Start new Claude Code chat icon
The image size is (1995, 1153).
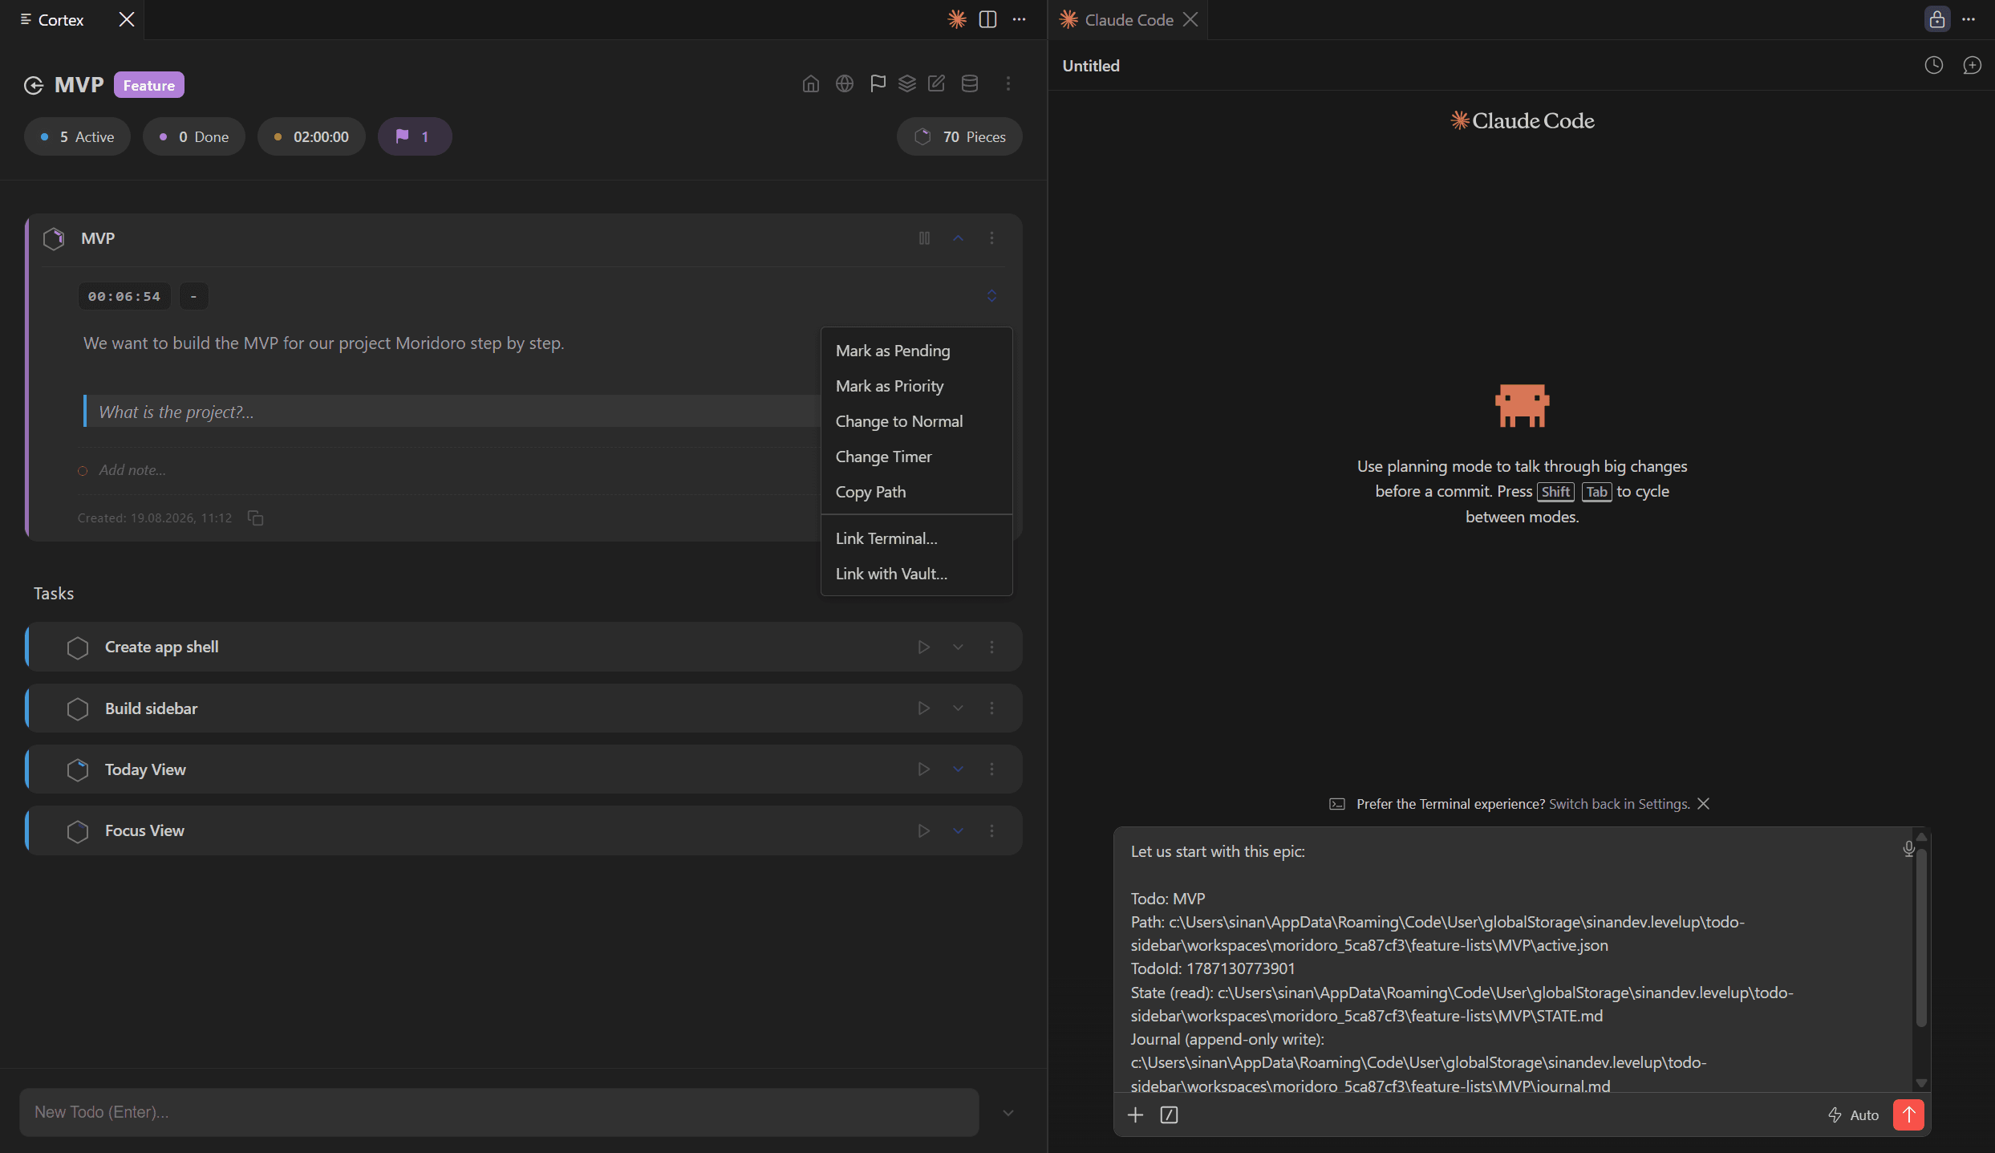pos(1973,65)
